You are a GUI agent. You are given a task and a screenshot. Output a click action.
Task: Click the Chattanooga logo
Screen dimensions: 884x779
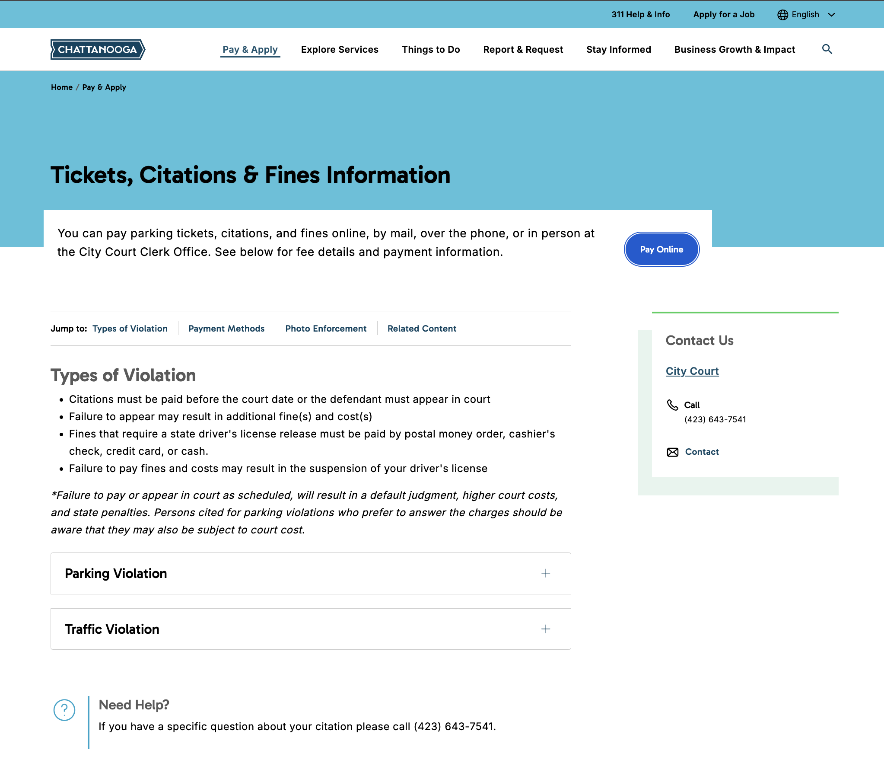(x=98, y=49)
